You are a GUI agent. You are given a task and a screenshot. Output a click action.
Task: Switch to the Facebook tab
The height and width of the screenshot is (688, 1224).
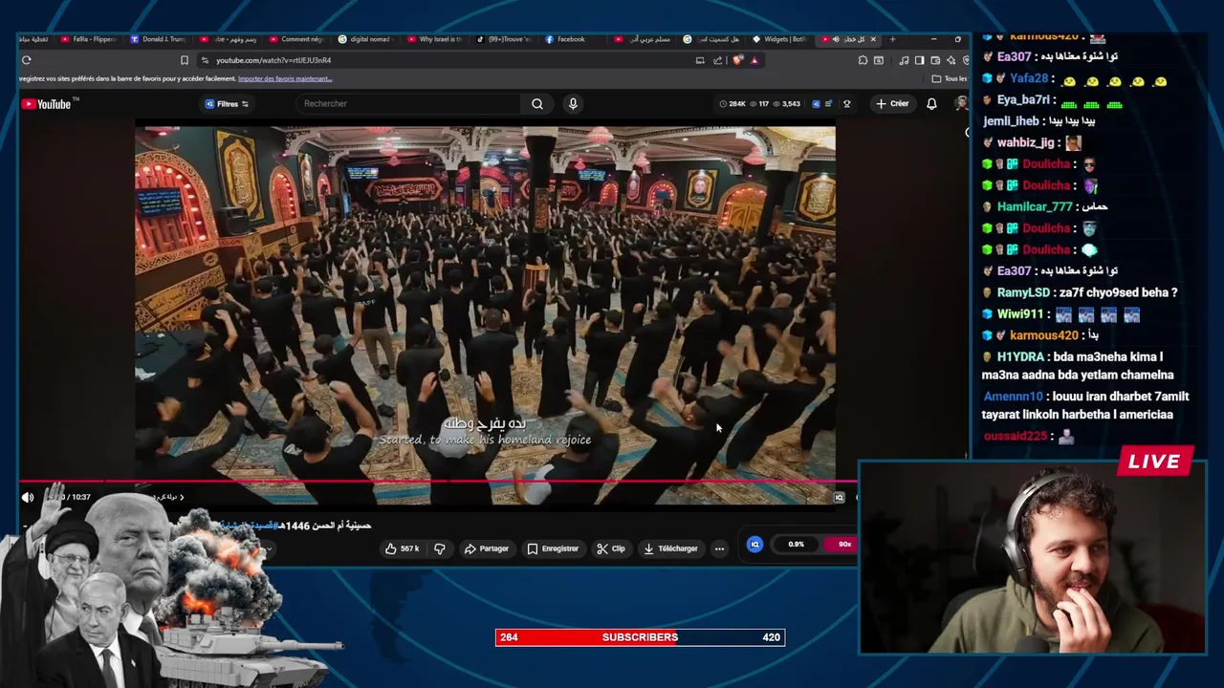[x=565, y=39]
